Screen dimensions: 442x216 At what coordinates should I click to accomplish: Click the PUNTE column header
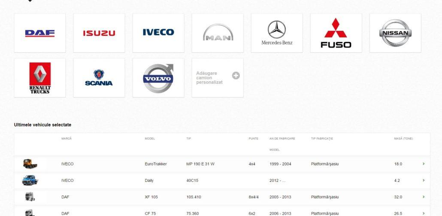(x=254, y=139)
